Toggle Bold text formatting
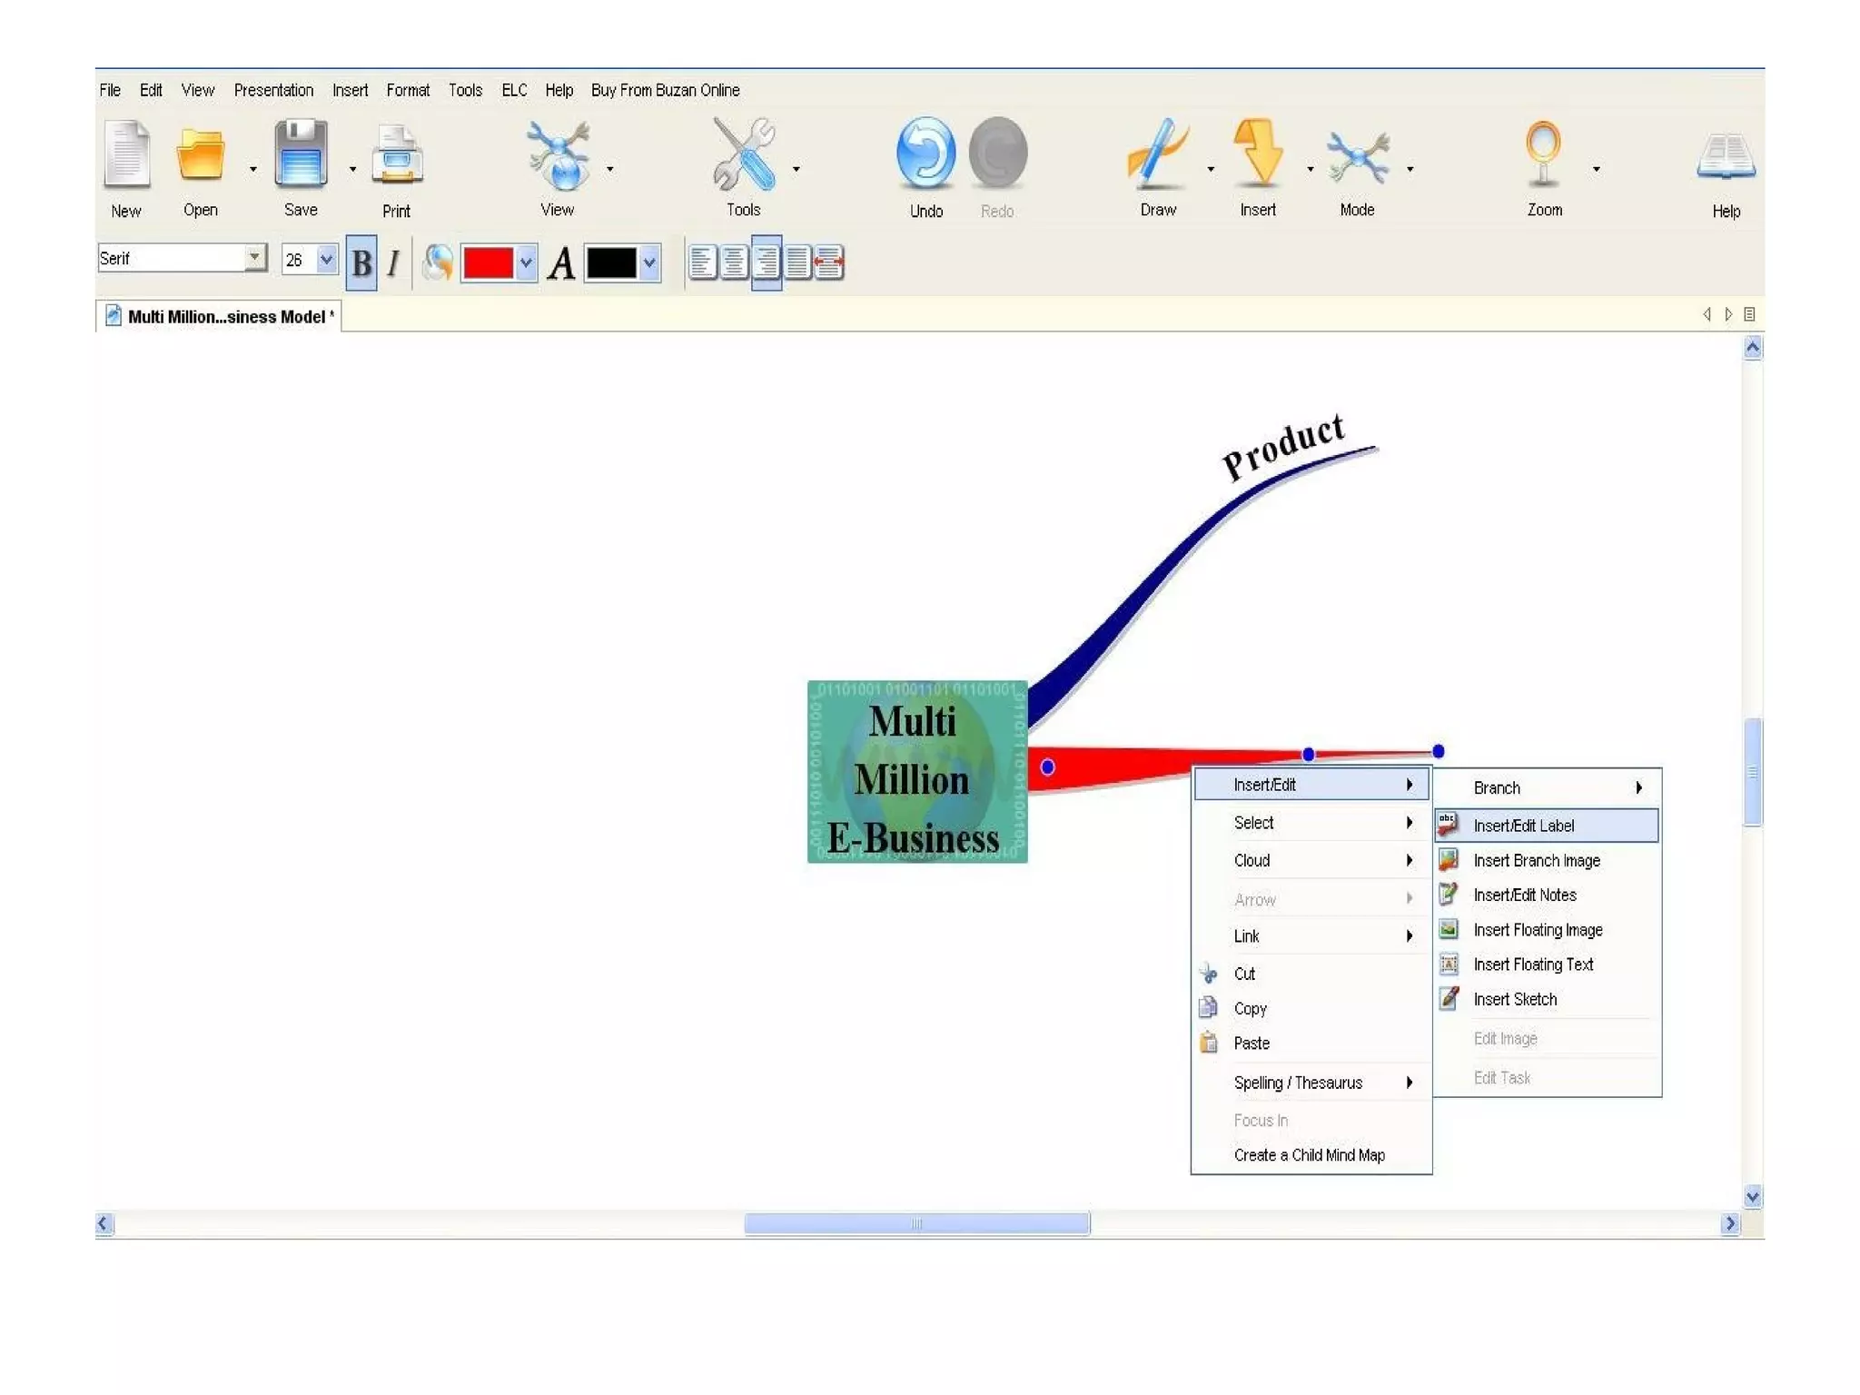 [361, 263]
